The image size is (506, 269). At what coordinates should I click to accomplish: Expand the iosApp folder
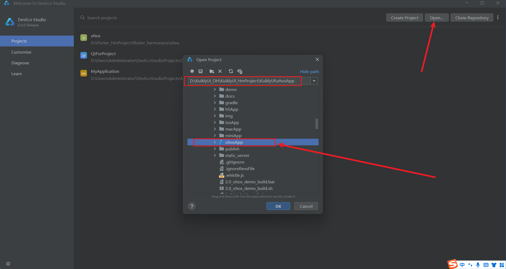click(215, 122)
